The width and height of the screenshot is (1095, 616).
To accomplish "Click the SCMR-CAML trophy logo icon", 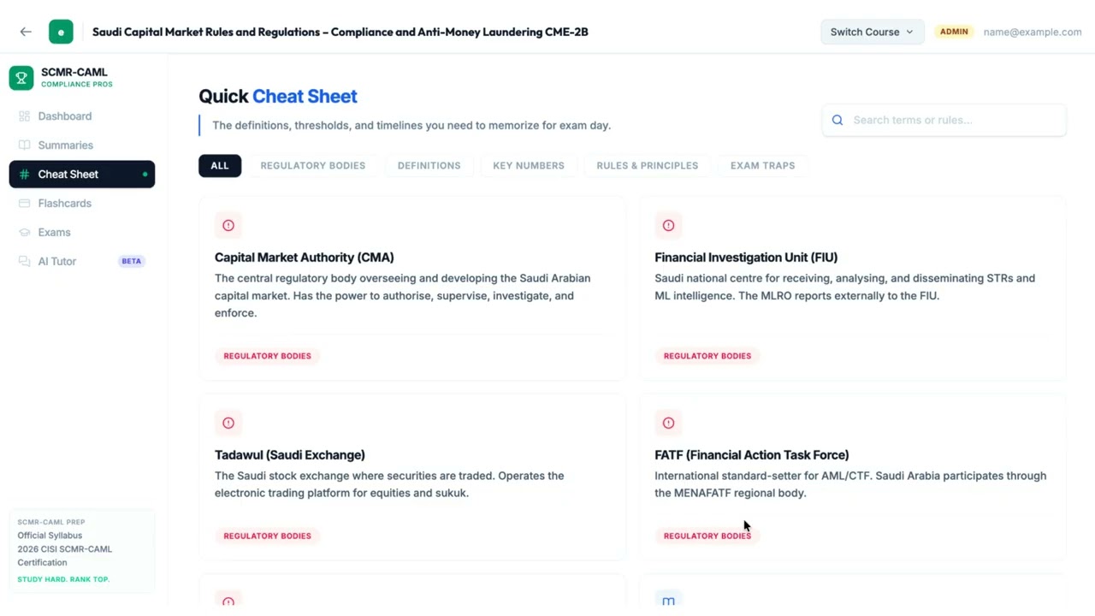I will pyautogui.click(x=21, y=78).
